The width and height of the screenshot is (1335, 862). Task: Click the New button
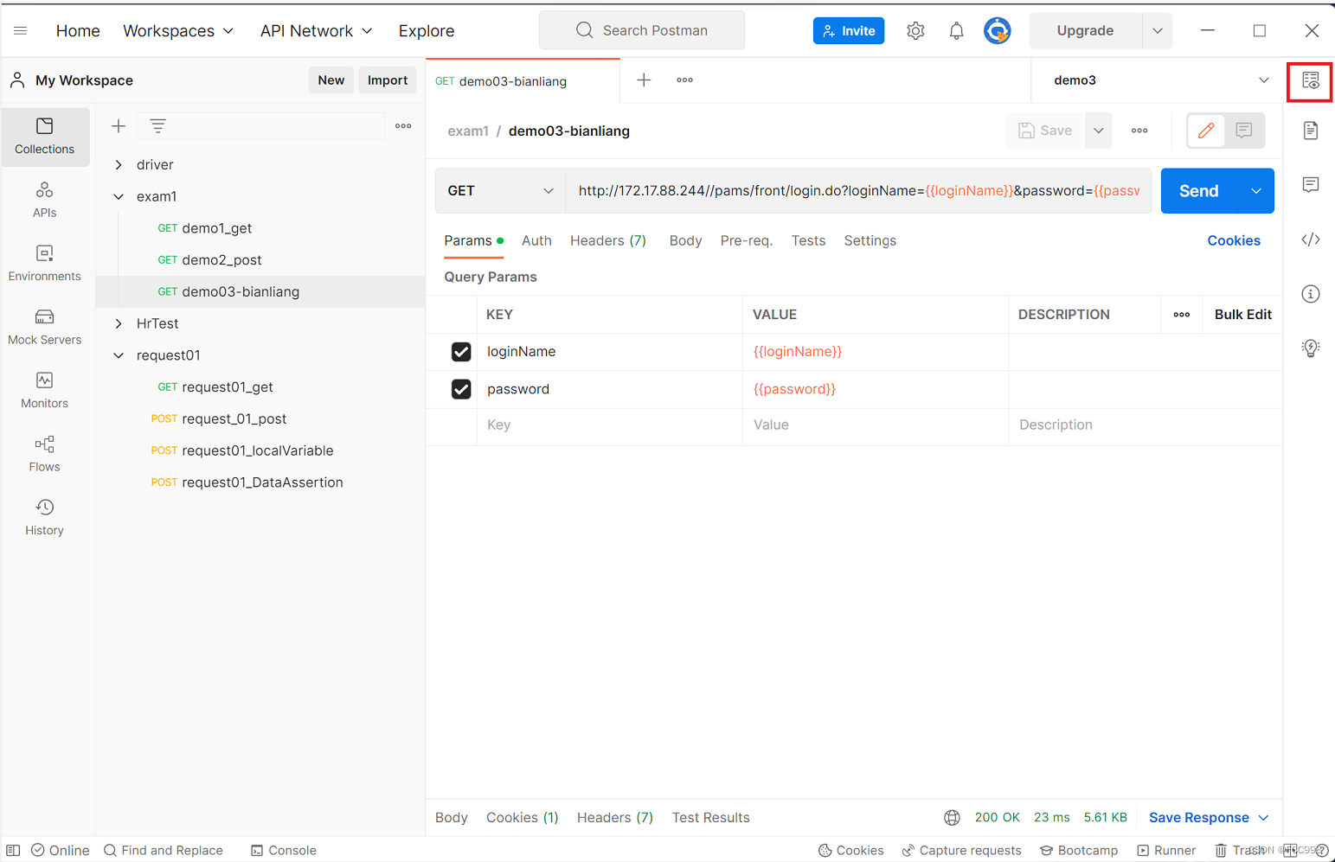(x=331, y=80)
